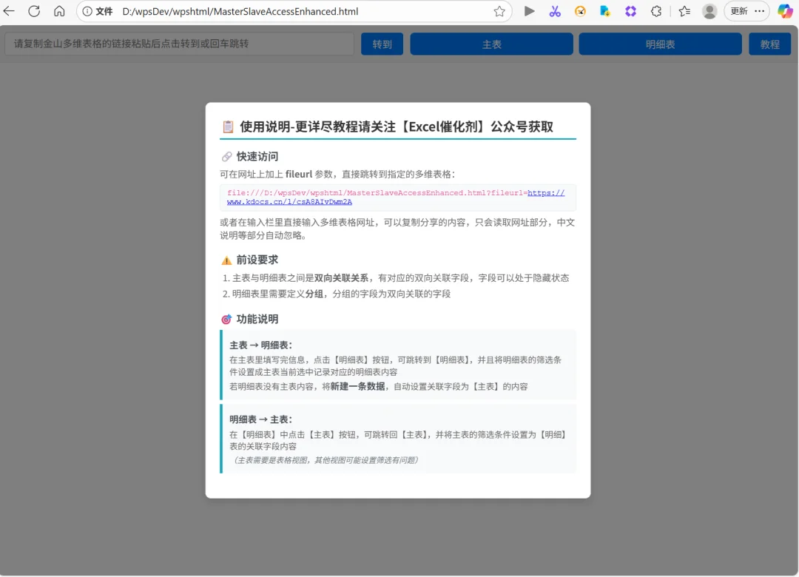Click the 主表 → 明细表 subheading
799x577 pixels.
(x=260, y=345)
